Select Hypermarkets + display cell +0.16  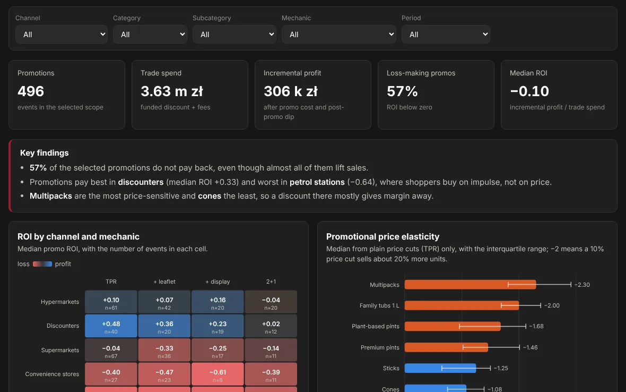[218, 302]
